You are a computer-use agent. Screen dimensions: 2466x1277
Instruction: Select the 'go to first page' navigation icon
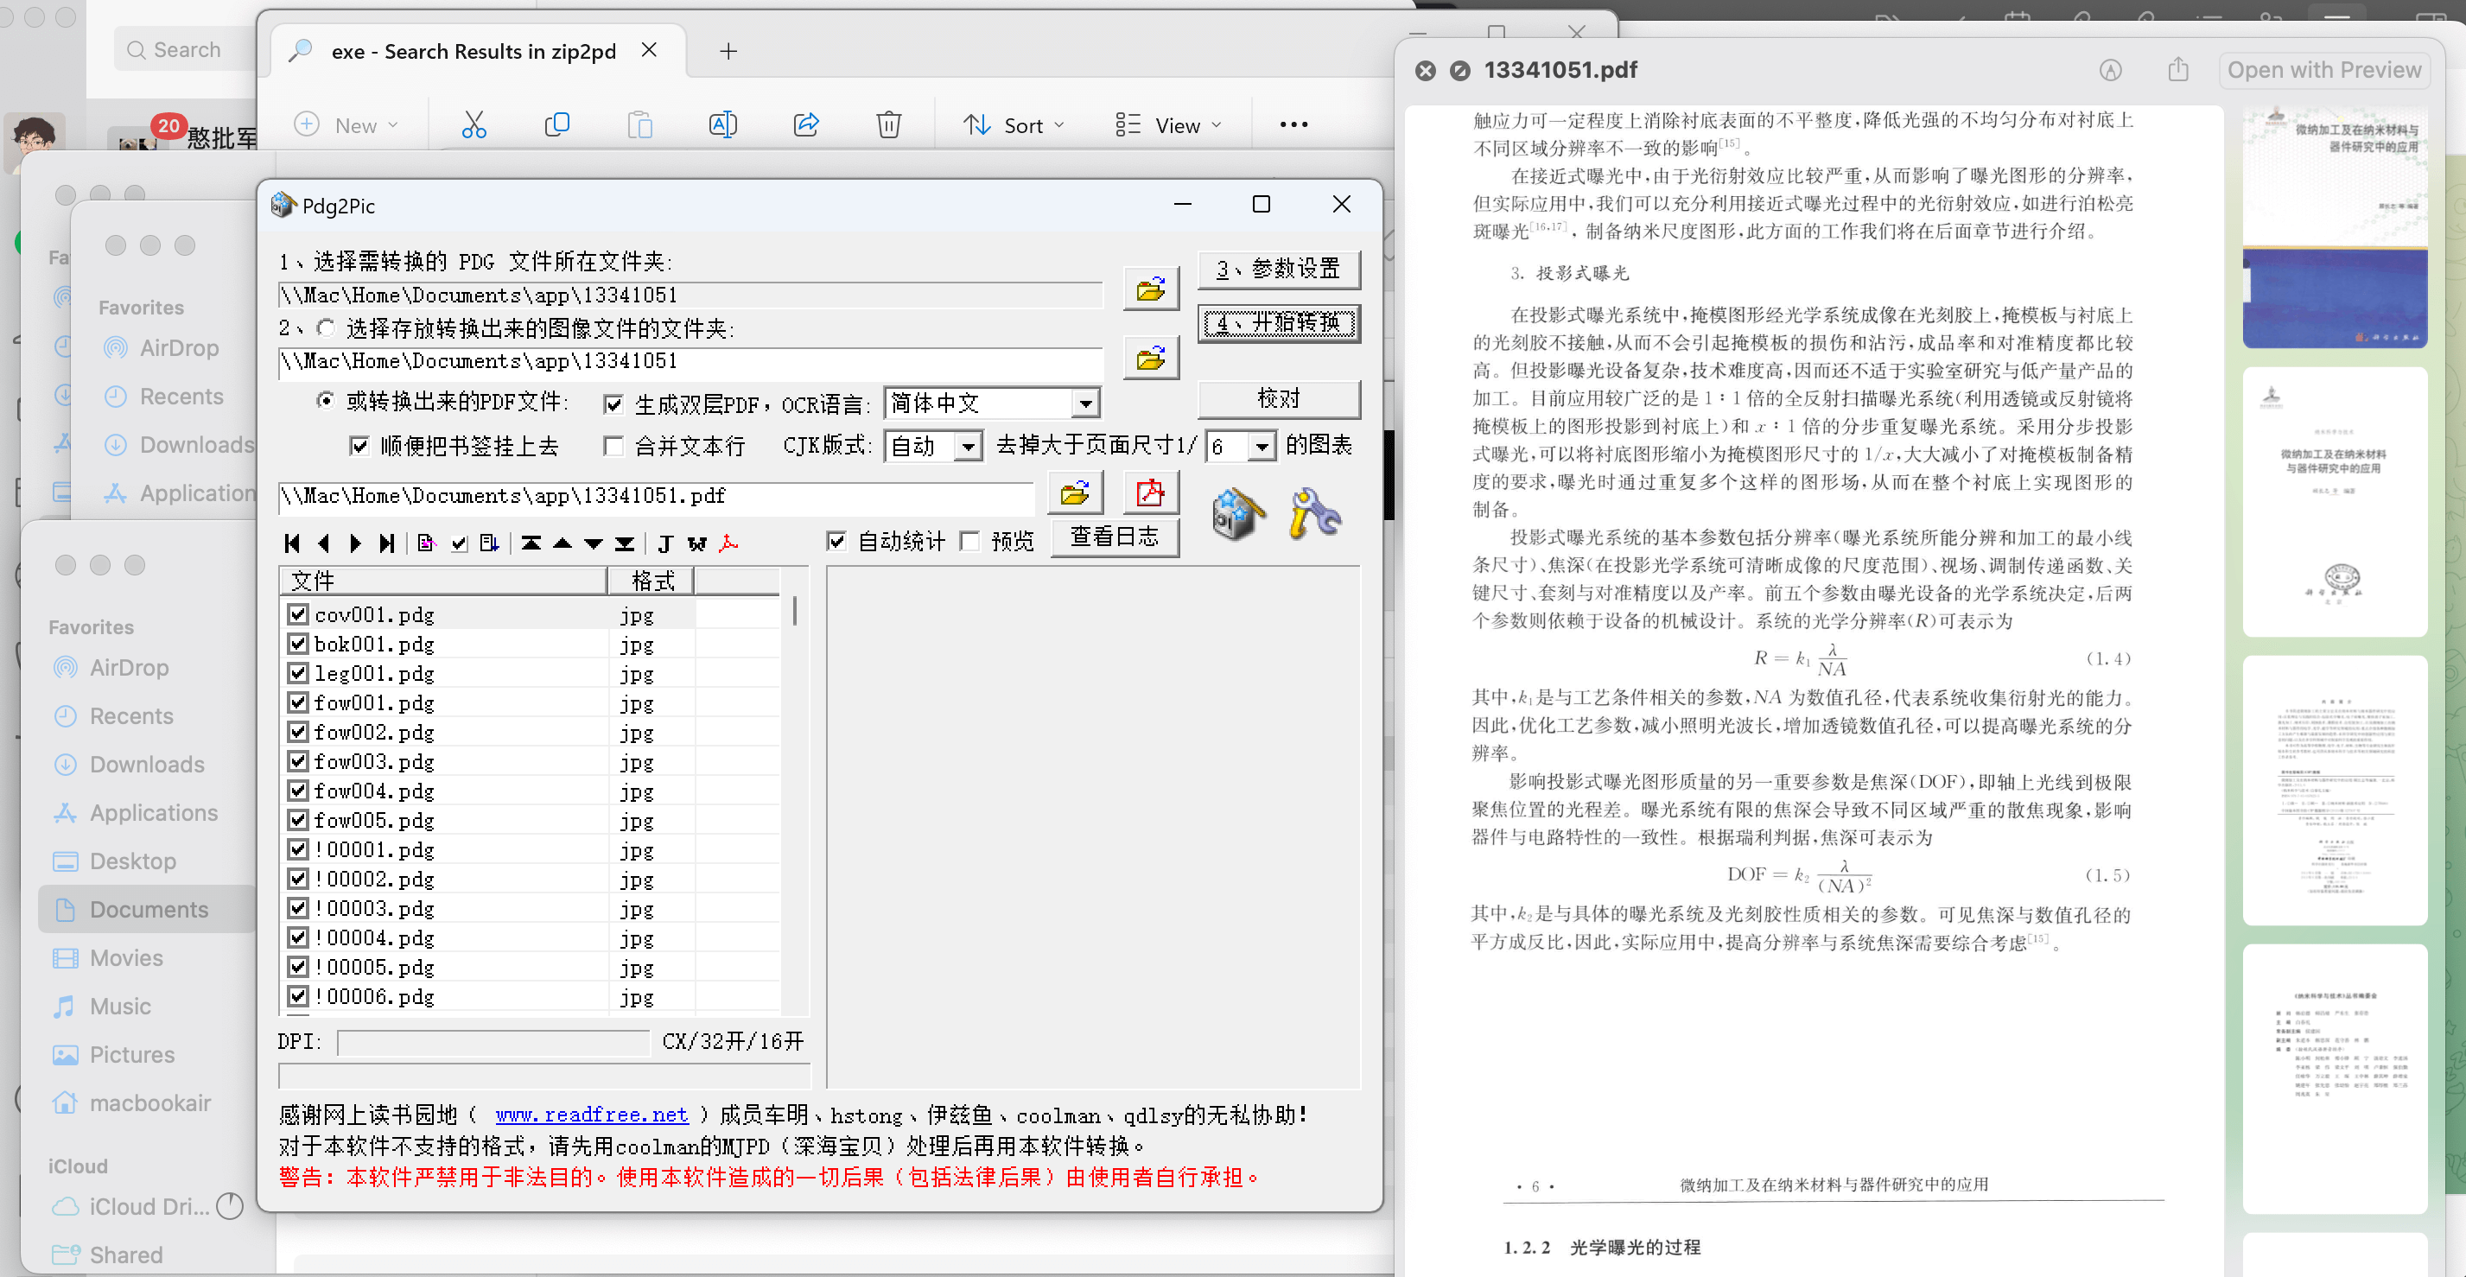292,543
